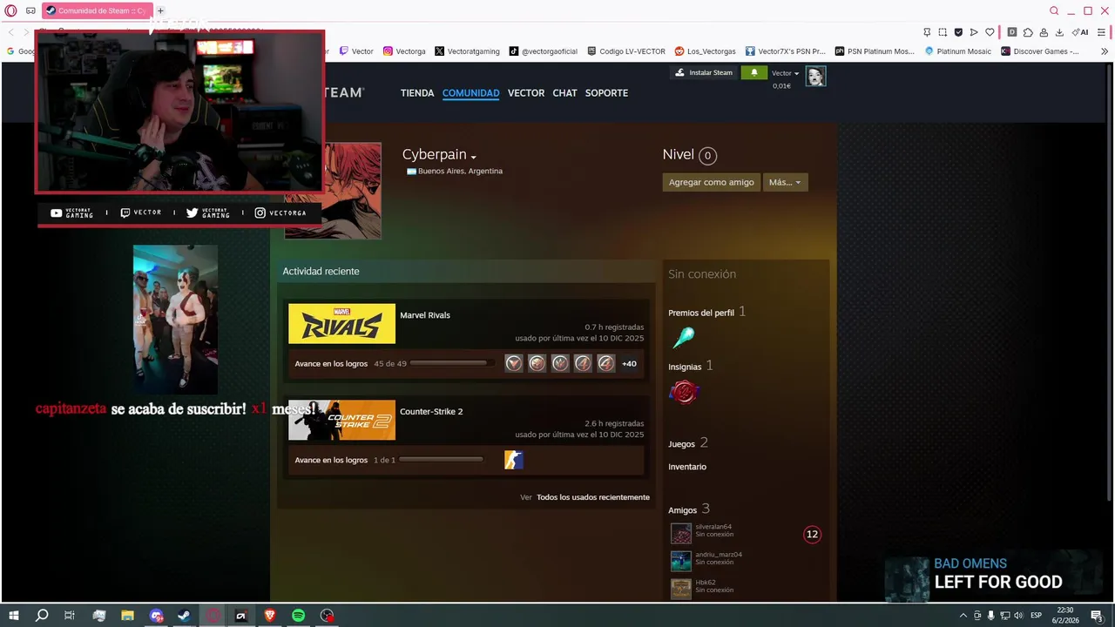Open Windows taskbar search

pos(42,616)
